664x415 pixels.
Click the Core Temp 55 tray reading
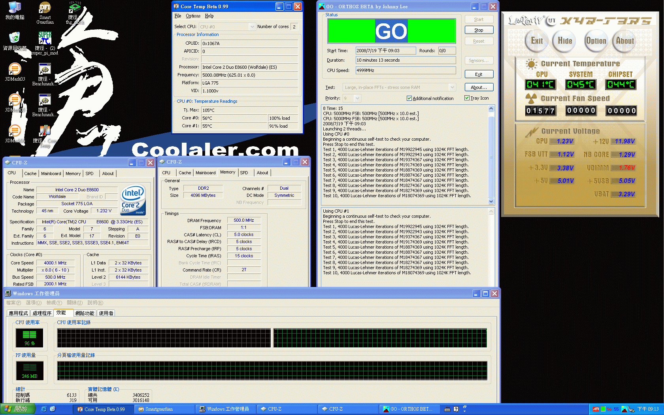616,409
